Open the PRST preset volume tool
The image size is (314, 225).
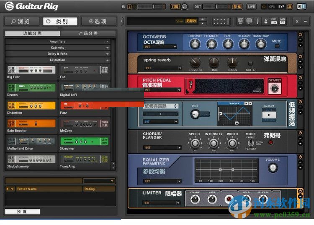point(274,21)
